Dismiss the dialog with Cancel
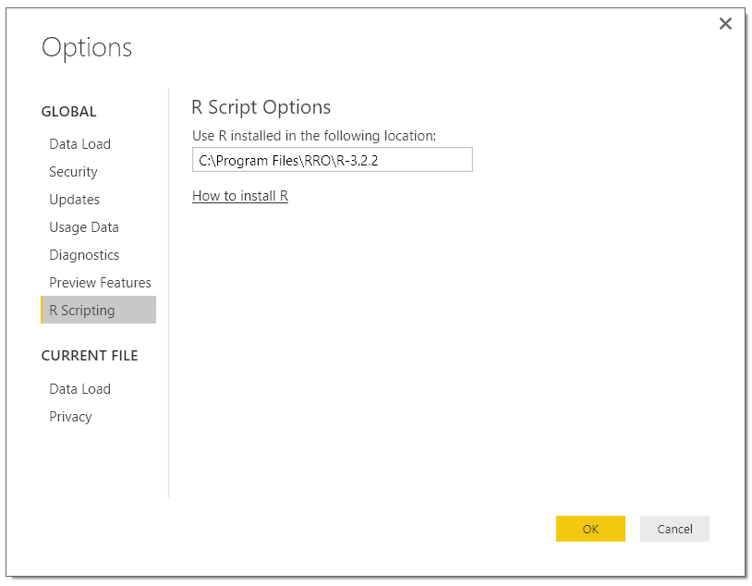This screenshot has height=586, width=752. [674, 529]
